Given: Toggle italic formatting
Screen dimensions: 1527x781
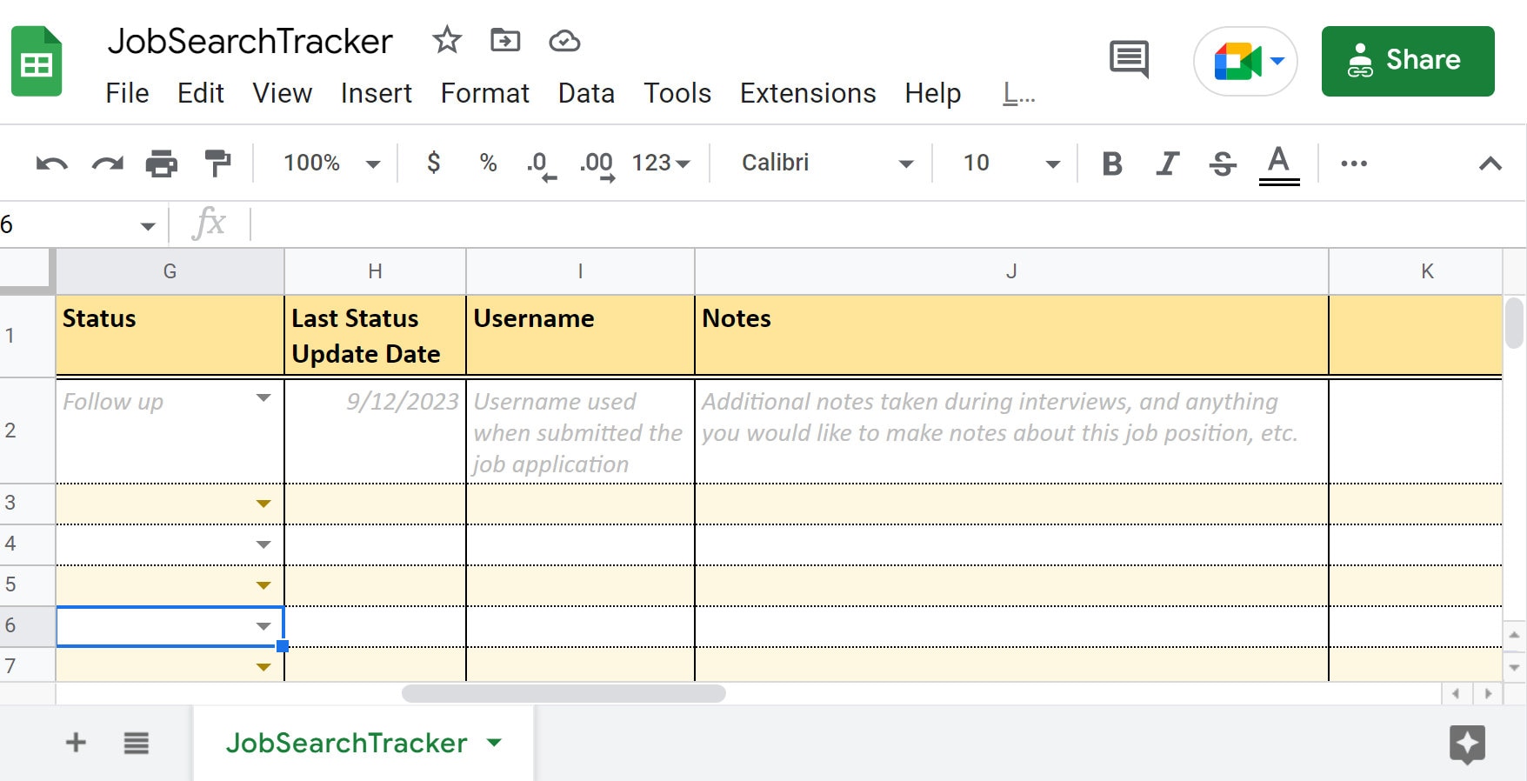Looking at the screenshot, I should coord(1167,164).
